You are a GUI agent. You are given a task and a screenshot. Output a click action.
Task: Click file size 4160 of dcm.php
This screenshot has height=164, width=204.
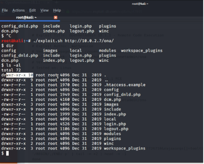tap(65, 100)
